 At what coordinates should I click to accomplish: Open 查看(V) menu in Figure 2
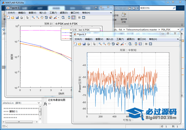tap(99, 39)
